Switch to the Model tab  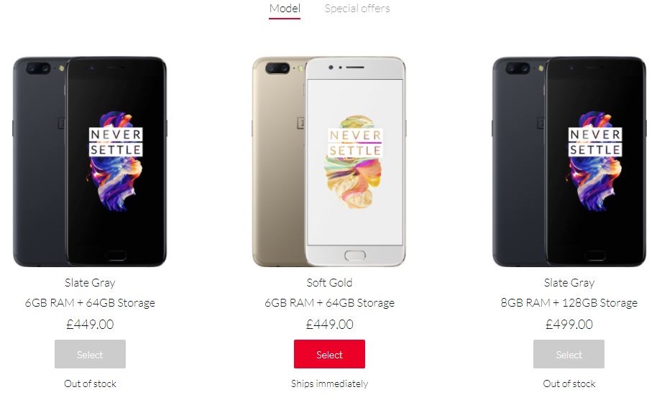tap(285, 9)
